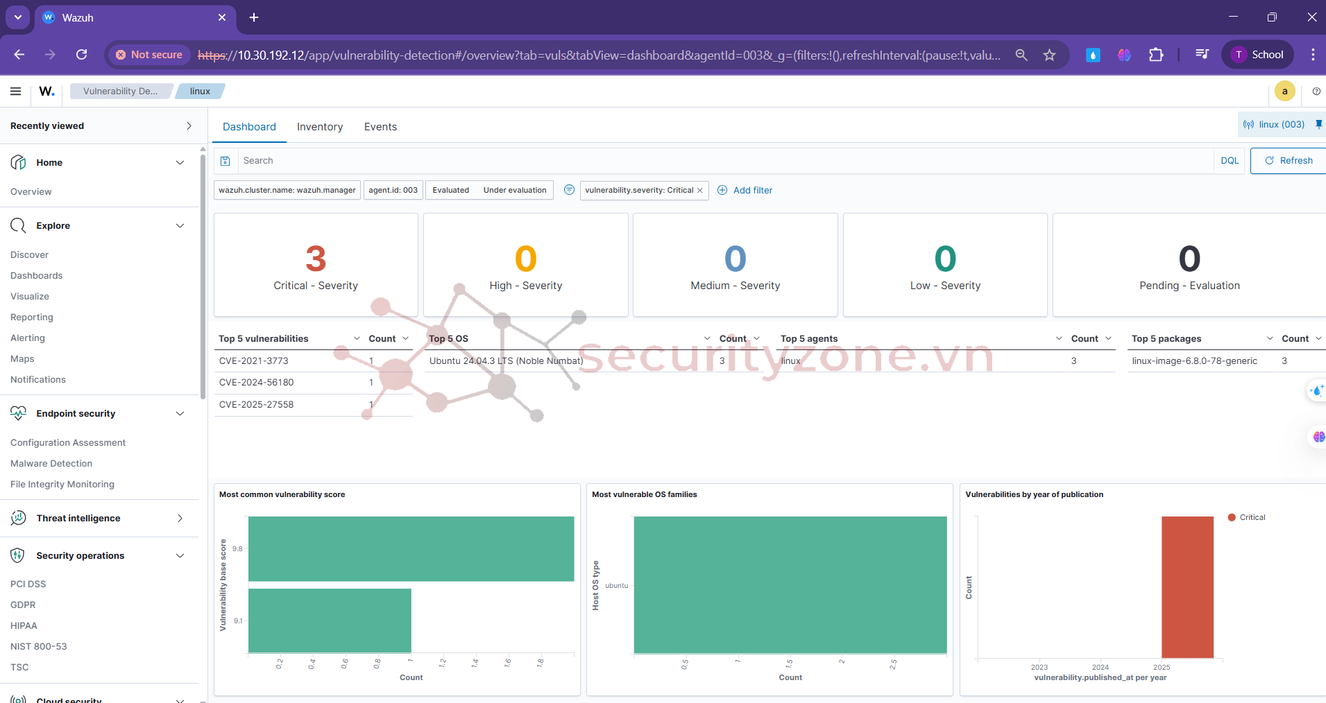This screenshot has width=1326, height=703.
Task: Open the help icon in header
Action: click(x=1316, y=91)
